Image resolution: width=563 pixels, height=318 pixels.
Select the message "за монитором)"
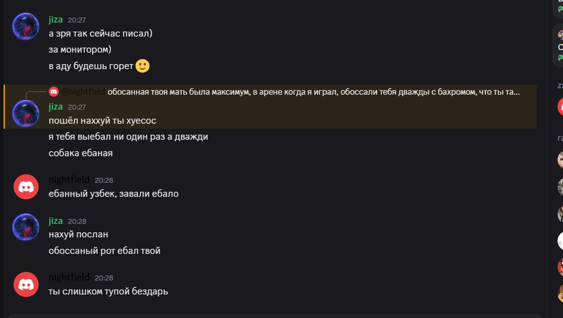tap(80, 50)
